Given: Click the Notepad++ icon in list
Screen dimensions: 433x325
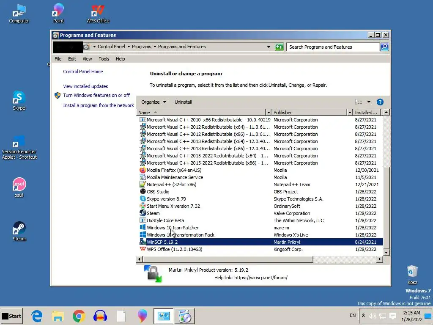Looking at the screenshot, I should coord(143,185).
